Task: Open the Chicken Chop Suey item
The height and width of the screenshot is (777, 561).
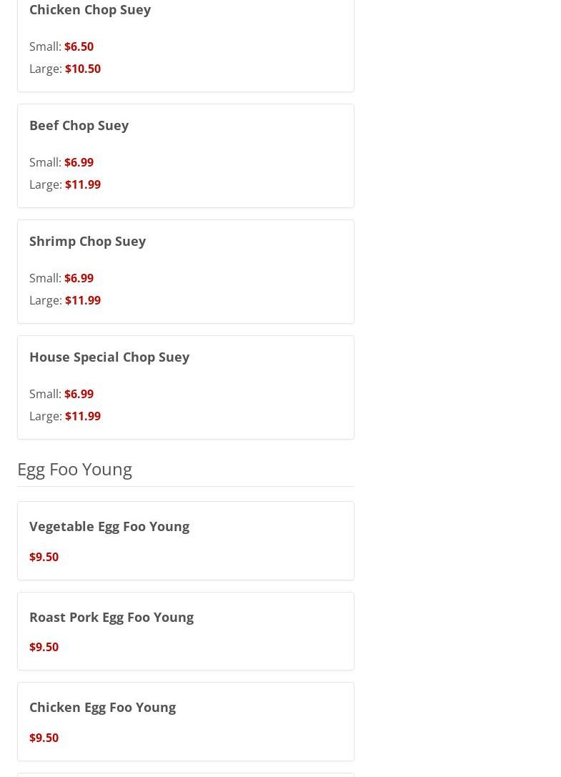Action: pyautogui.click(x=90, y=10)
